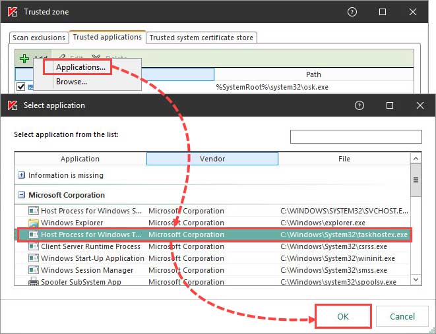Viewport: 436px width, 334px height.
Task: Select Client Server Runtime Process row
Action: click(212, 246)
